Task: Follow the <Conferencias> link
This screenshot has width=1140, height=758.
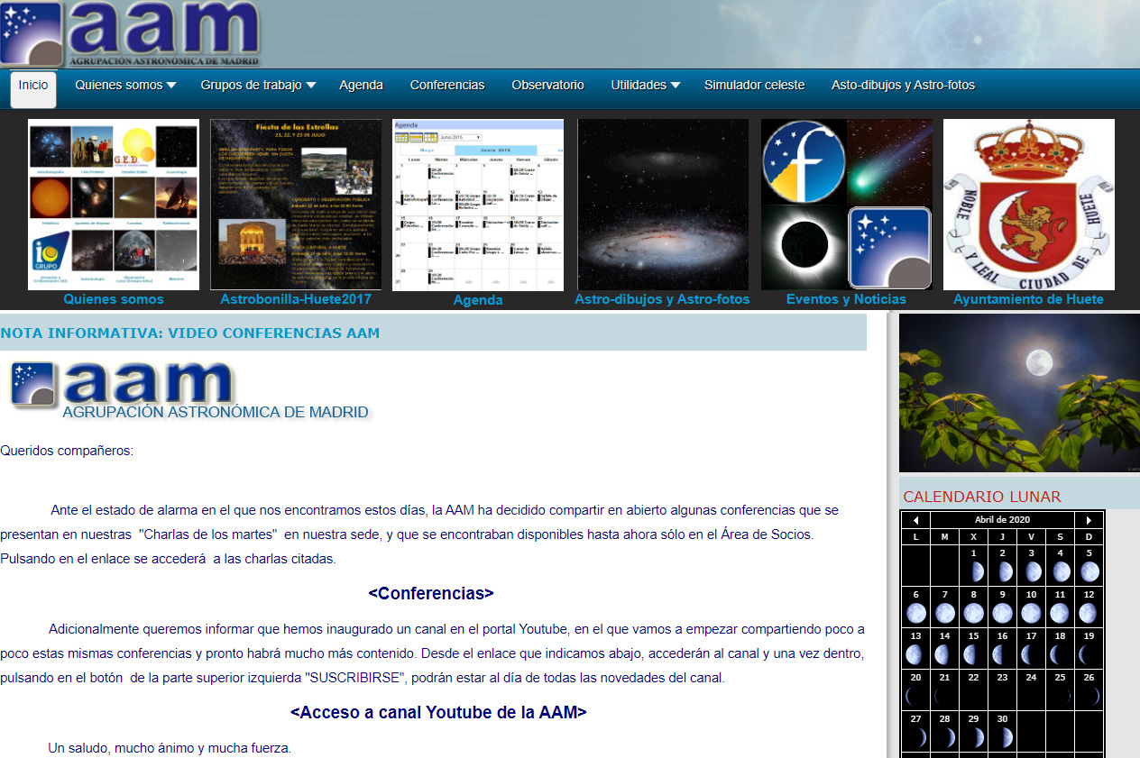Action: point(431,594)
